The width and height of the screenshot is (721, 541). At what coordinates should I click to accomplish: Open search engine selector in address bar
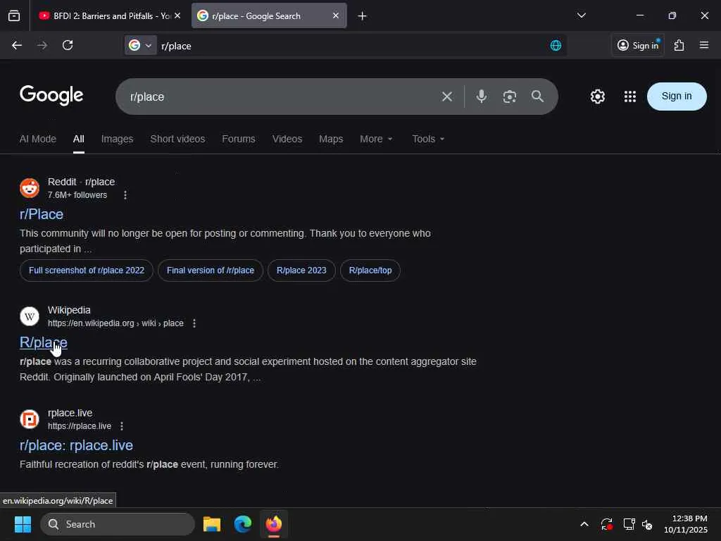click(x=140, y=45)
